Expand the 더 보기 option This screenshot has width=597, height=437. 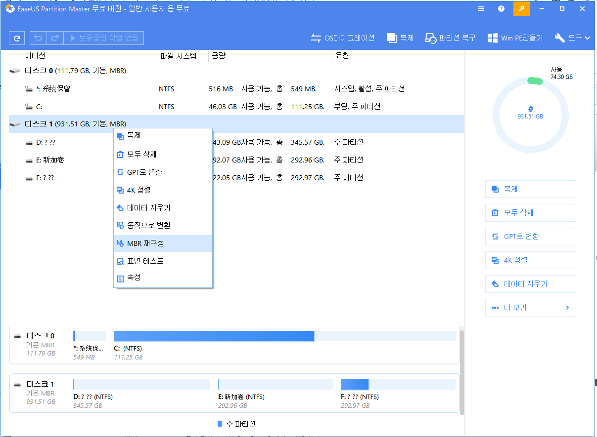coord(531,308)
